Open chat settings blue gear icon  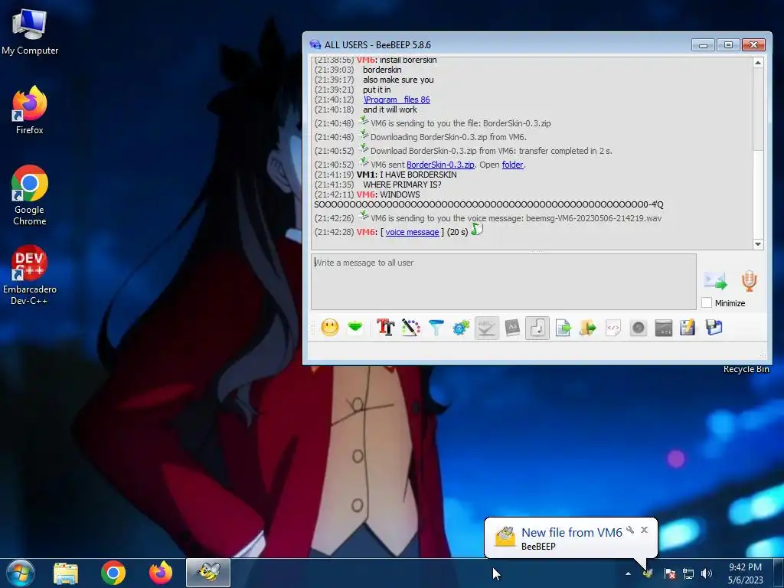click(461, 328)
